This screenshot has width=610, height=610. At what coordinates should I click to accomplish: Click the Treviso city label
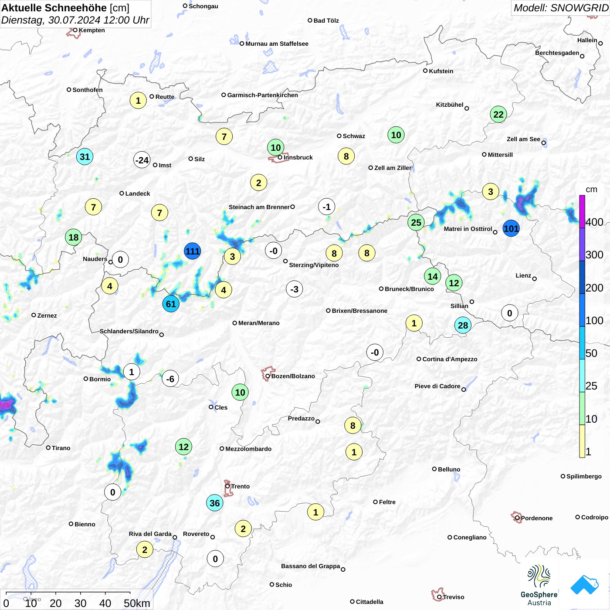pos(454,597)
